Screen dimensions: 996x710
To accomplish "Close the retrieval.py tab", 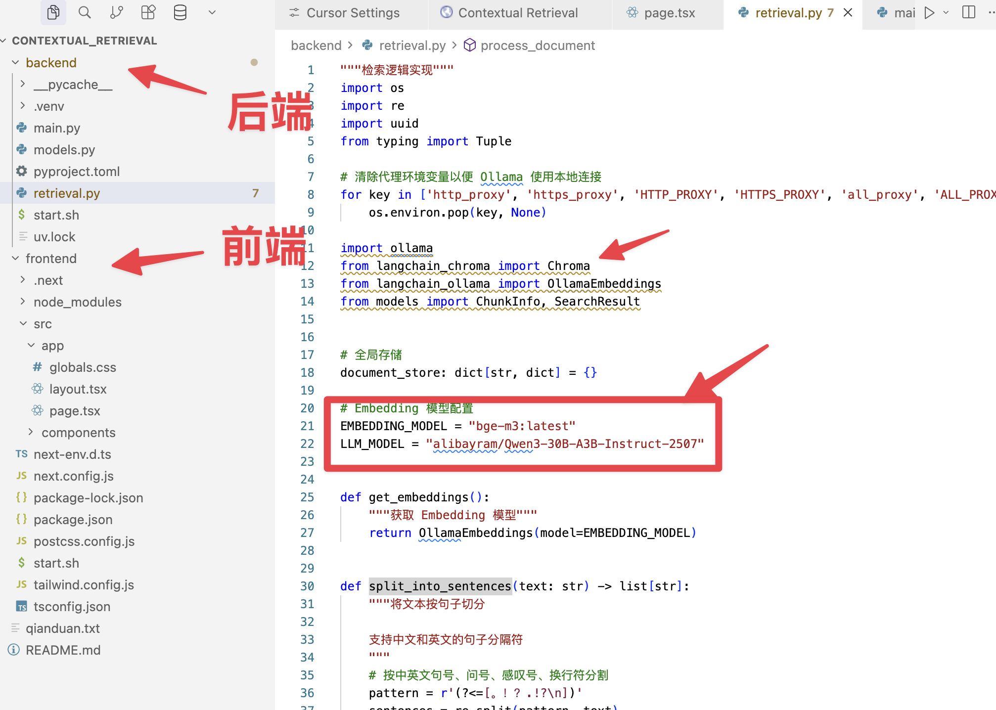I will tap(848, 12).
